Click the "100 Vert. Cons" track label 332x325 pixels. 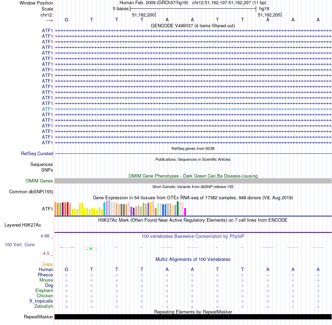20,244
